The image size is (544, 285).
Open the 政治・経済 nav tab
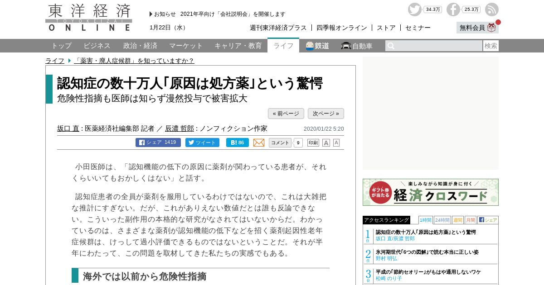[x=140, y=46]
